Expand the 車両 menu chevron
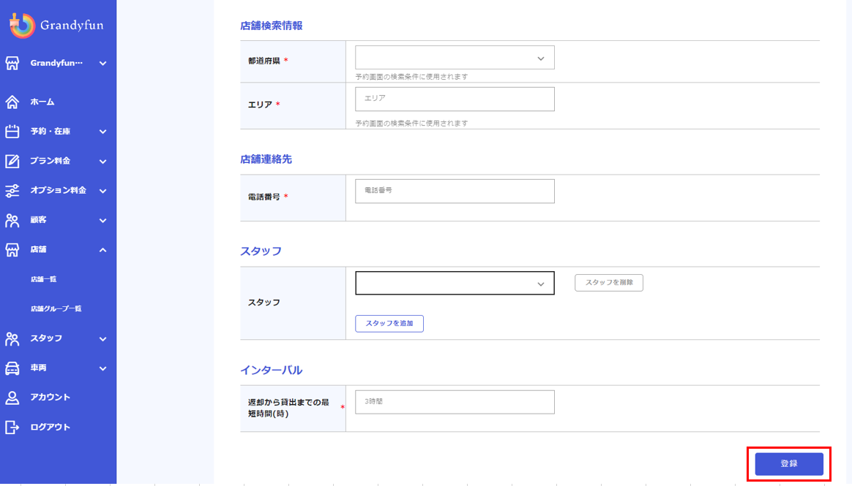Screen dimensions: 852x486 coord(102,368)
